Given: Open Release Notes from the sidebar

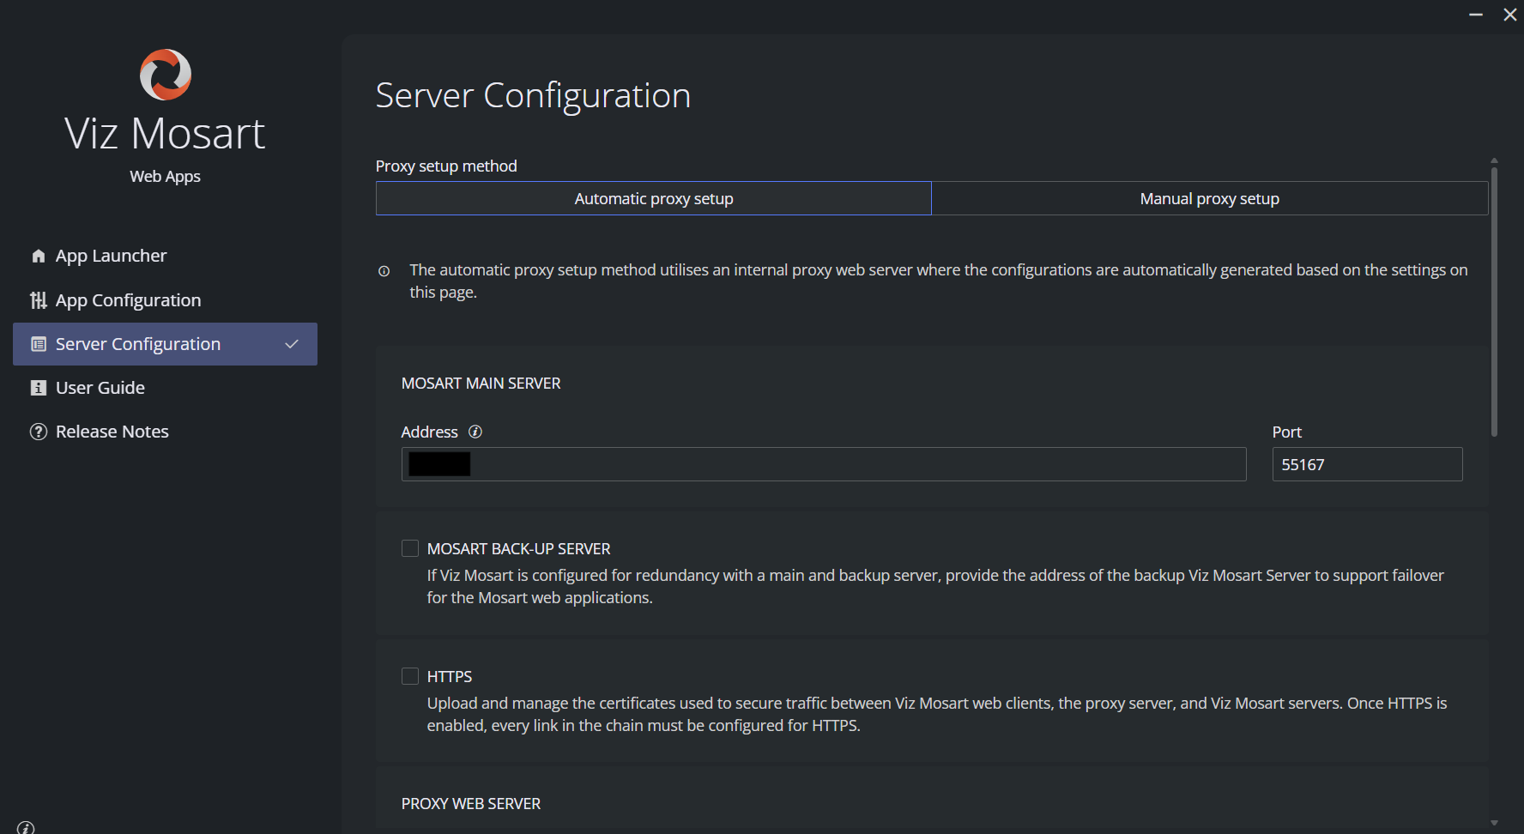Looking at the screenshot, I should coord(165,432).
